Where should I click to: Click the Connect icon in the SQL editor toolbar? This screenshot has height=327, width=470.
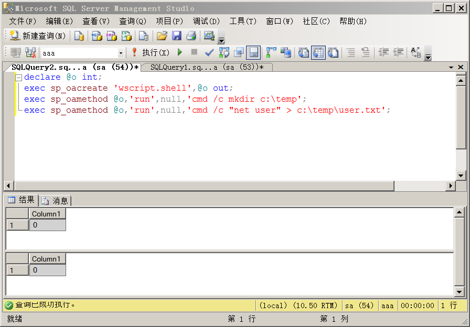16,53
